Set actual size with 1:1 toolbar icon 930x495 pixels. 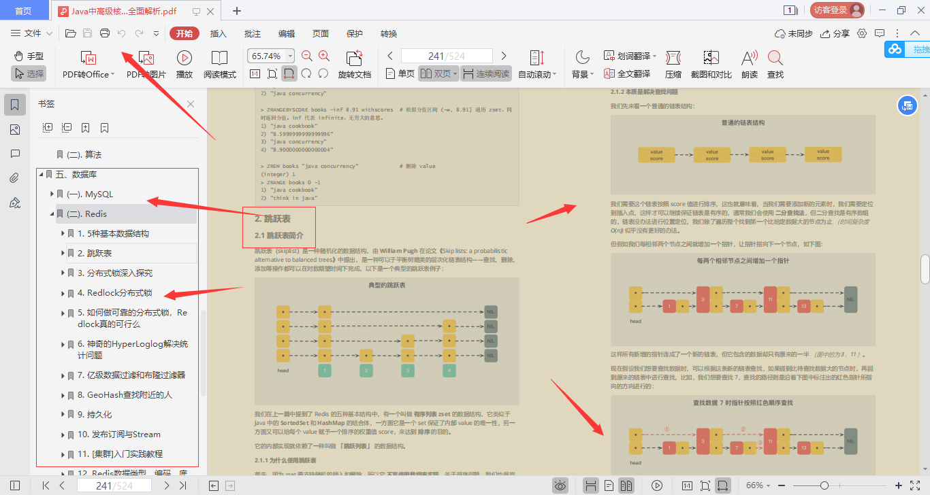click(x=255, y=73)
